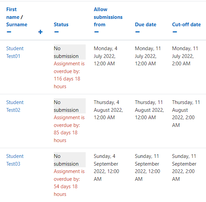
Task: Sort by the Status column header
Action: point(61,25)
